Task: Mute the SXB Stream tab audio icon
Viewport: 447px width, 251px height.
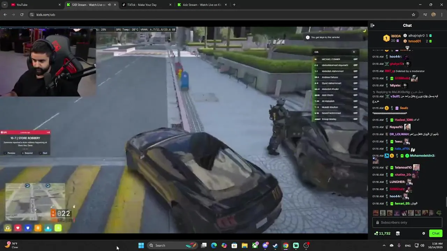Action: (109, 5)
